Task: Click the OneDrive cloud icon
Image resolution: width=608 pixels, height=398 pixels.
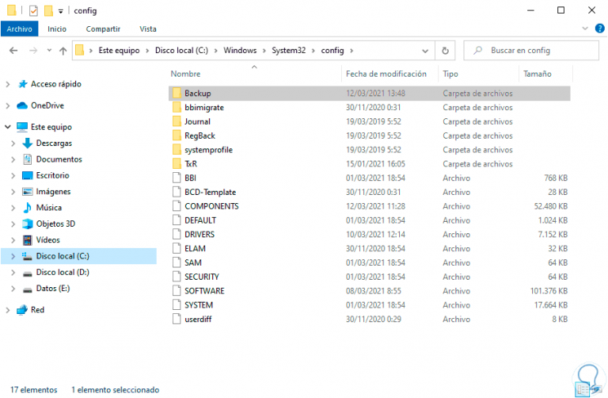Action: click(x=22, y=105)
